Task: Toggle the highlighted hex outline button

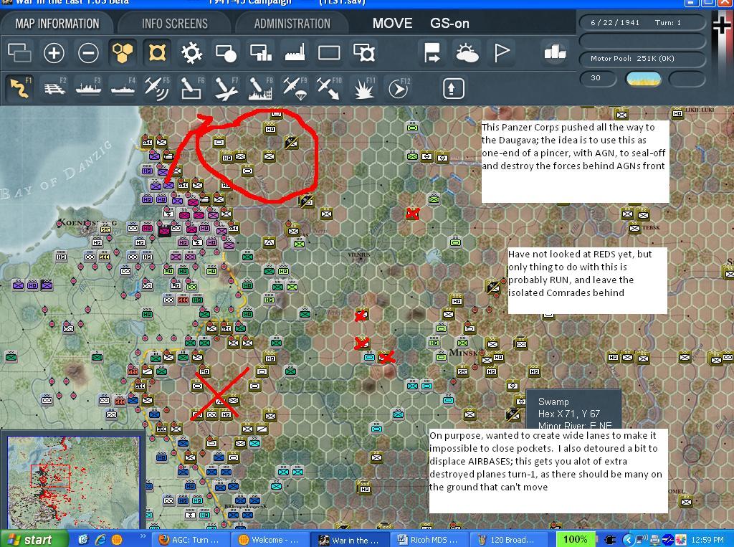Action: (x=157, y=52)
